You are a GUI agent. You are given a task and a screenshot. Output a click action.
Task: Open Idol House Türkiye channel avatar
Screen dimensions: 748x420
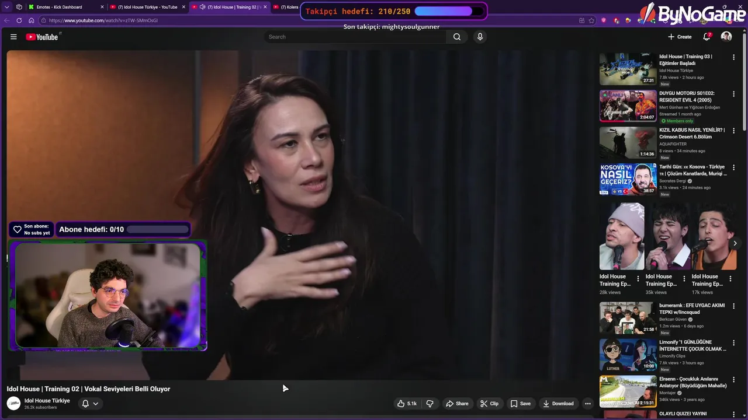click(x=13, y=404)
